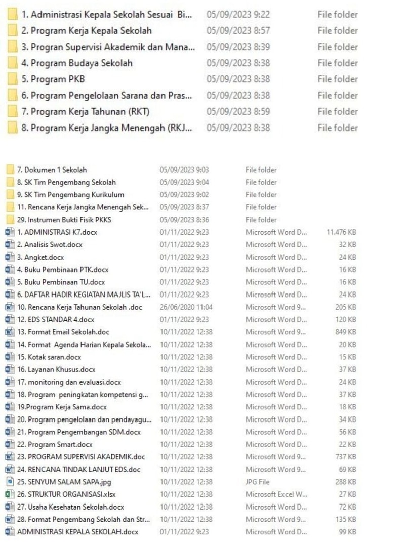Image resolution: width=405 pixels, height=546 pixels.
Task: Select the file name "16. Layanan Khusus.docx"
Action: 56,370
